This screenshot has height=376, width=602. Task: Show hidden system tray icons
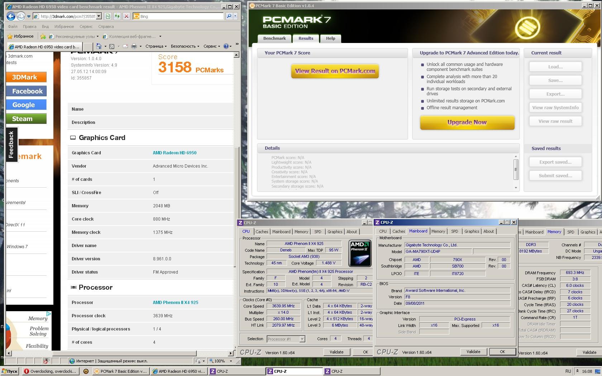(577, 371)
